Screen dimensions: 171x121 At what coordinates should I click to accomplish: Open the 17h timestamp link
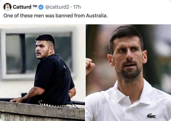pos(77,7)
